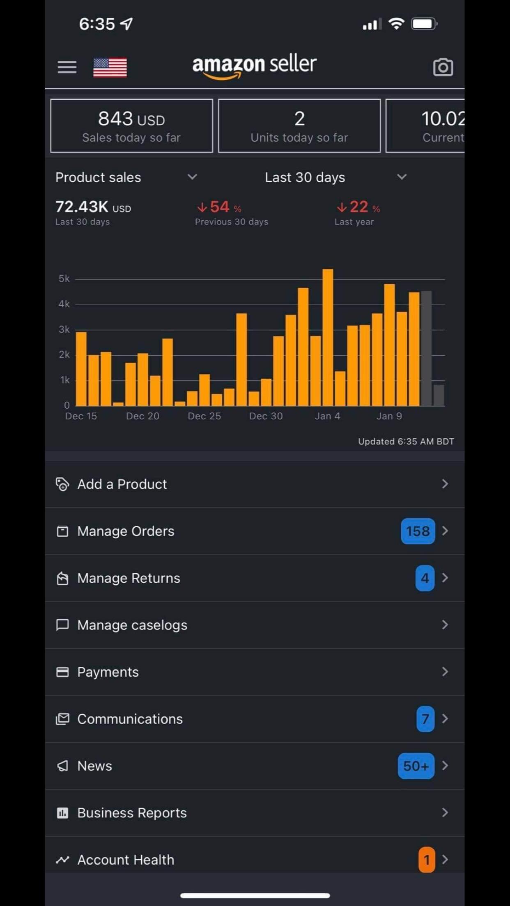This screenshot has height=906, width=510.
Task: Tap the Sales today so far card
Action: point(131,126)
